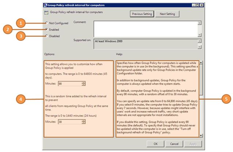233x152 pixels.
Task: Select the Enabled radio button
Action: pyautogui.click(x=46, y=29)
